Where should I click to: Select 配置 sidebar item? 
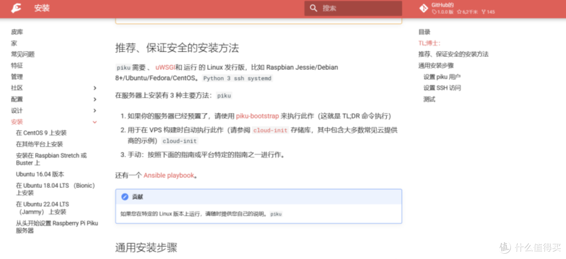[x=17, y=99]
